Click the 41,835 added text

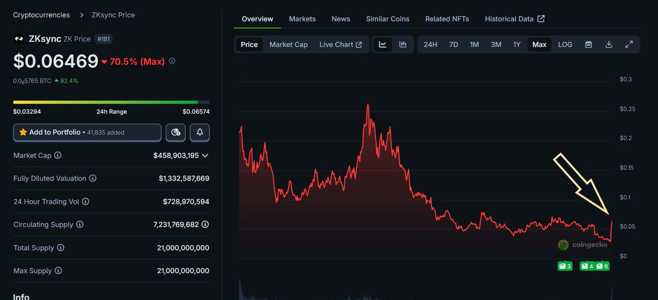click(106, 132)
